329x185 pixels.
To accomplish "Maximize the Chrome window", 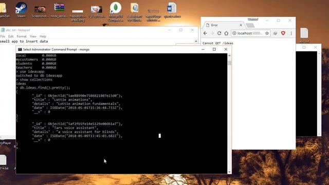I will (x=279, y=21).
